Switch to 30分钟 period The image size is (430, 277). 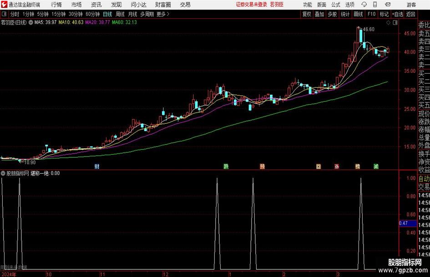tap(76, 14)
